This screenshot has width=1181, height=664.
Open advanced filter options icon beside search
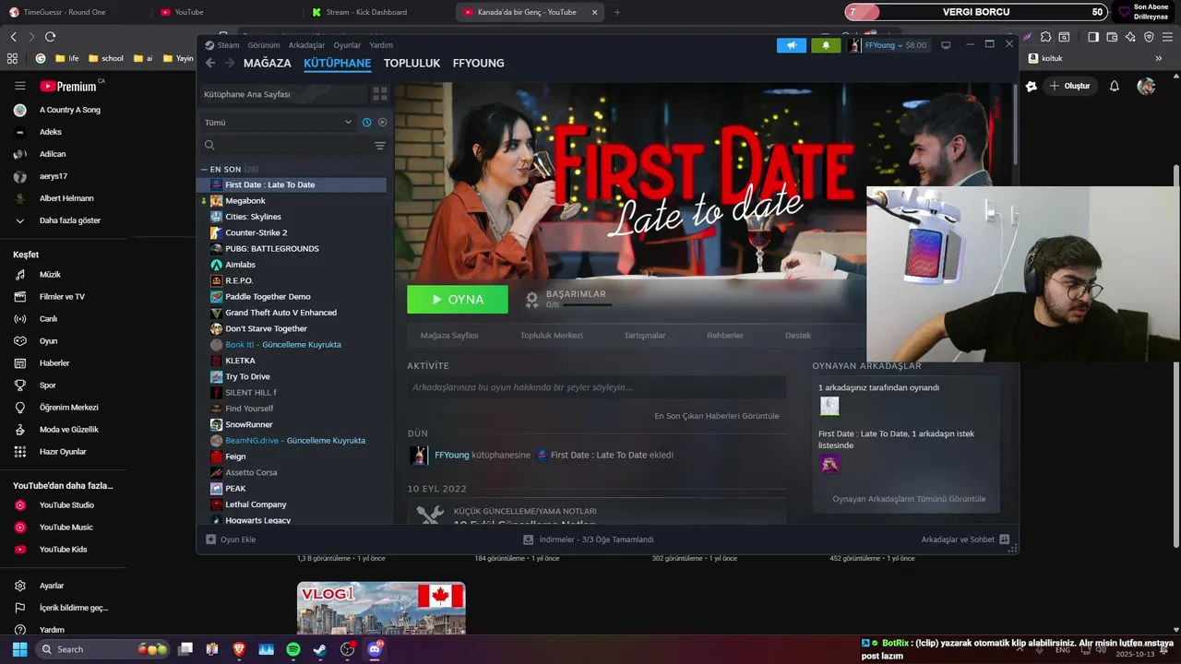[x=379, y=146]
